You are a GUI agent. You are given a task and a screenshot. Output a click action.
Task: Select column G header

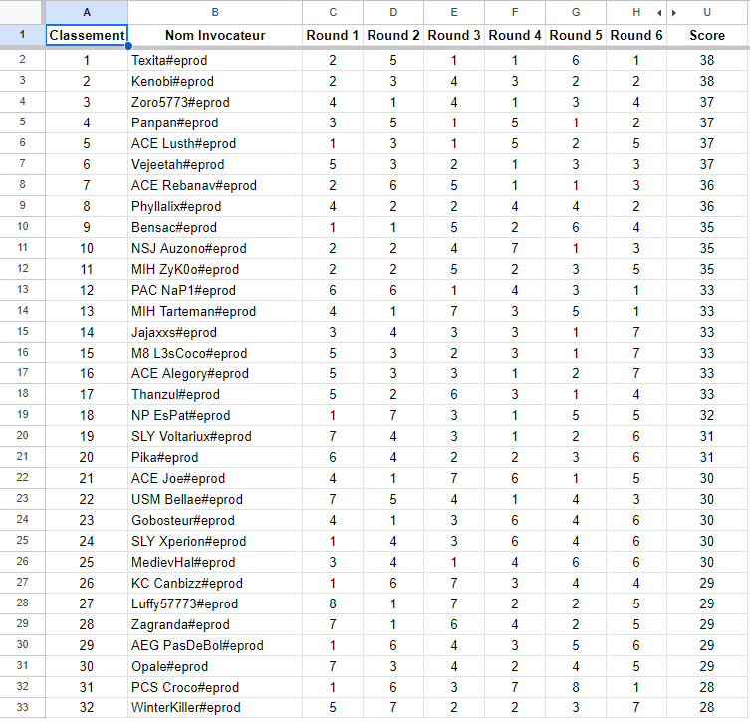point(576,12)
